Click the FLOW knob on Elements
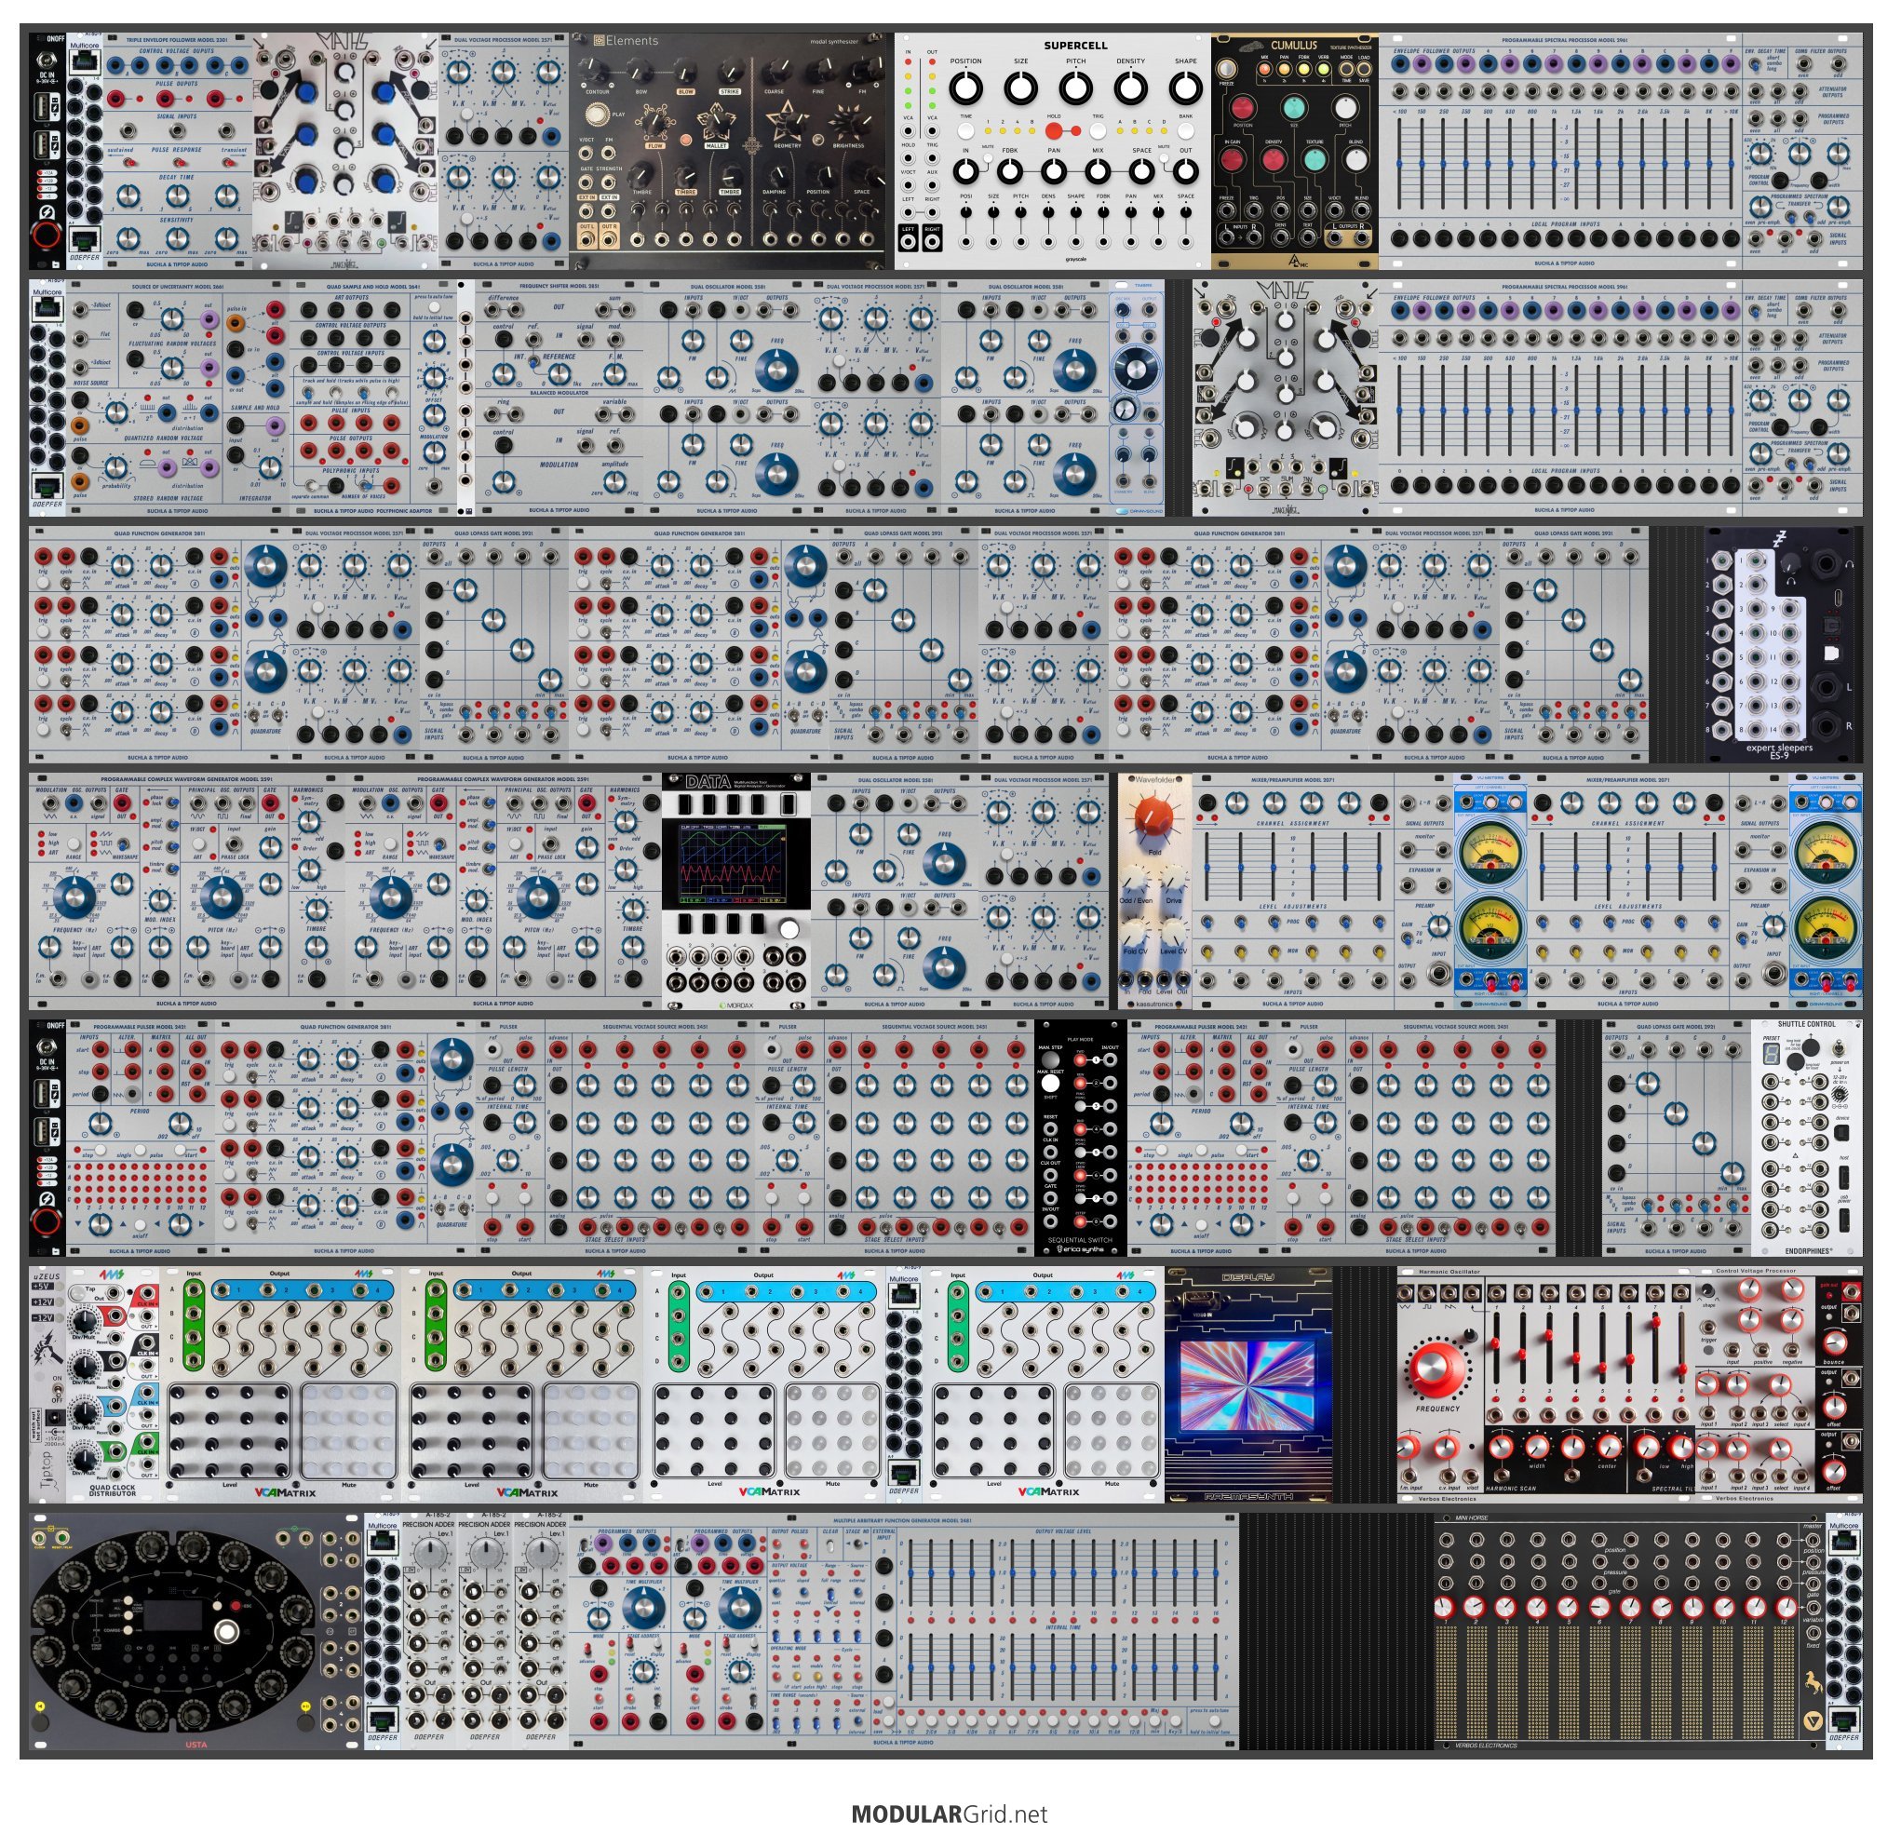This screenshot has width=1901, height=1834. tap(655, 123)
